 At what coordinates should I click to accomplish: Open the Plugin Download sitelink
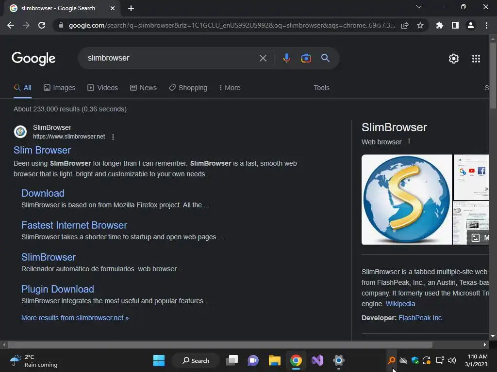pyautogui.click(x=58, y=289)
